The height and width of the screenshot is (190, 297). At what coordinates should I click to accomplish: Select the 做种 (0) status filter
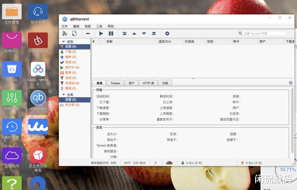point(75,57)
